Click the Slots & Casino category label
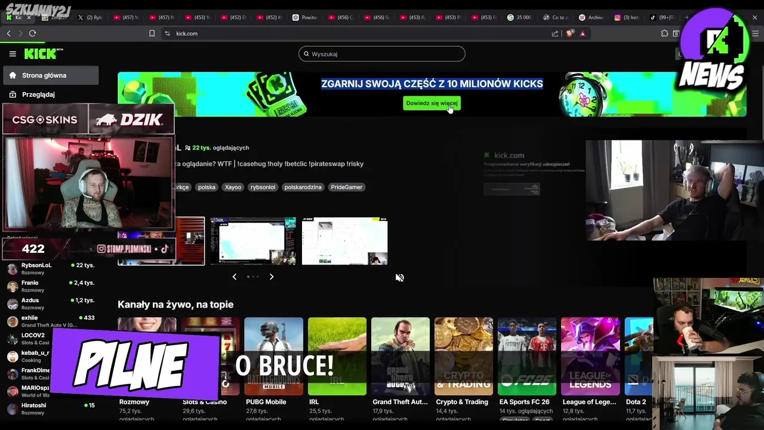The height and width of the screenshot is (430, 764). click(x=205, y=402)
